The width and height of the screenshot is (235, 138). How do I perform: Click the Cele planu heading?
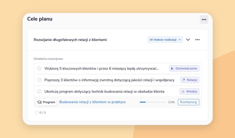click(40, 19)
